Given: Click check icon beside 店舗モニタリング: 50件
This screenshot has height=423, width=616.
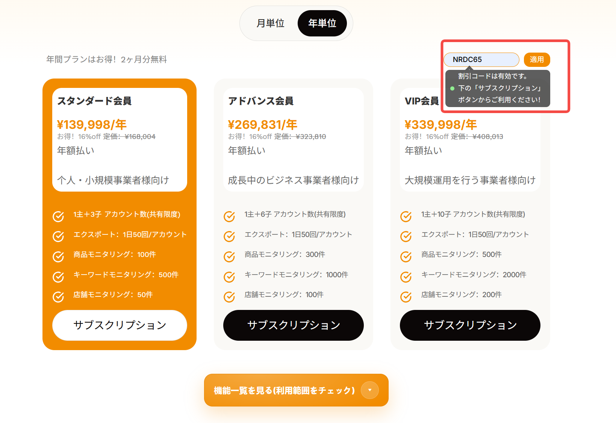Looking at the screenshot, I should 58,296.
